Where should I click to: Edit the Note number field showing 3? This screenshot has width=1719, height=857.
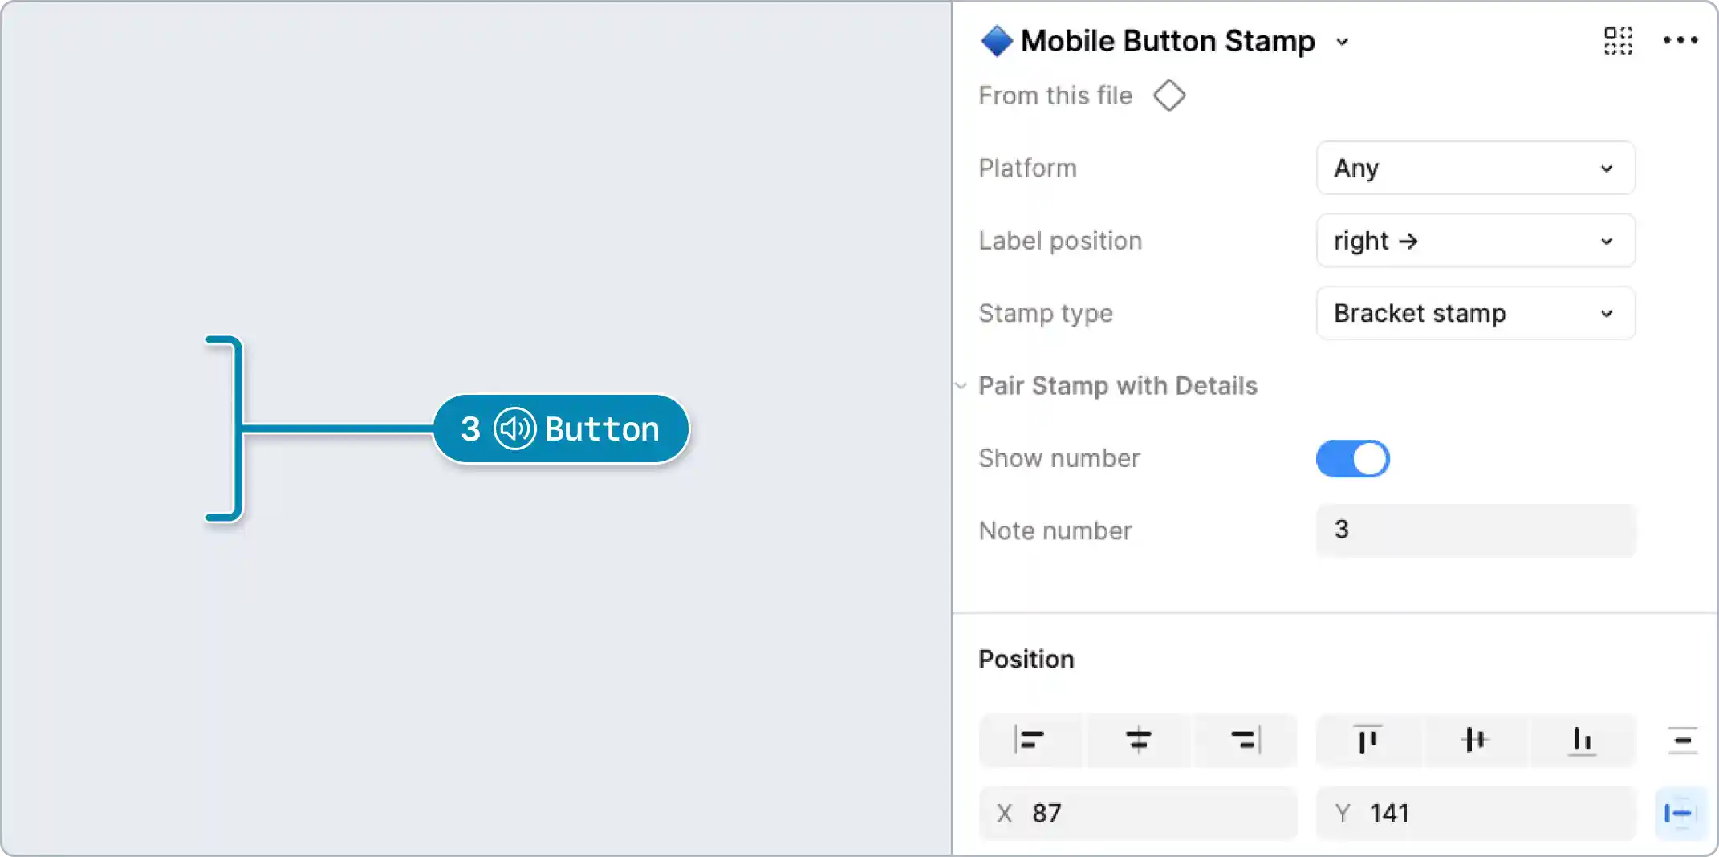point(1475,530)
